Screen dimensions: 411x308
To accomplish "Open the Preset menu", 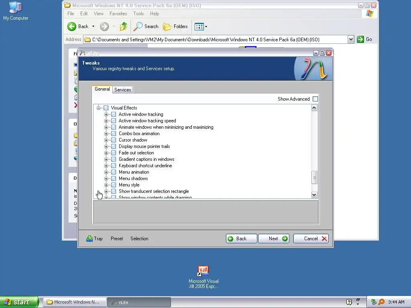I will (x=117, y=239).
